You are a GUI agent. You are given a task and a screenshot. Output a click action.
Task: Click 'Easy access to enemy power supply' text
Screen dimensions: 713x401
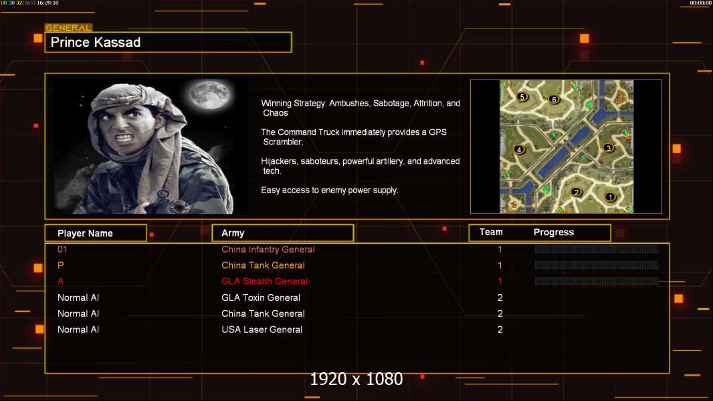pos(330,190)
